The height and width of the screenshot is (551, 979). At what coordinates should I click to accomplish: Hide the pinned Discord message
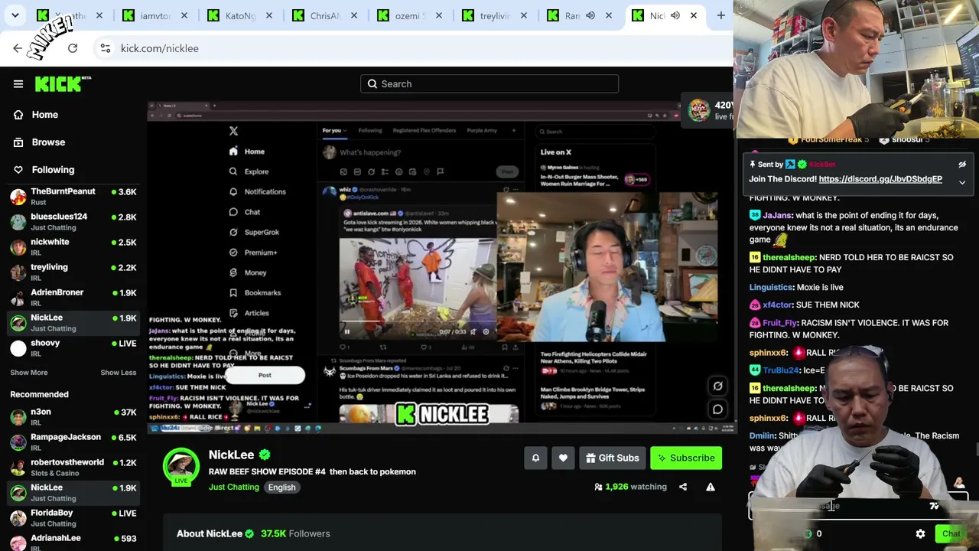click(x=962, y=165)
